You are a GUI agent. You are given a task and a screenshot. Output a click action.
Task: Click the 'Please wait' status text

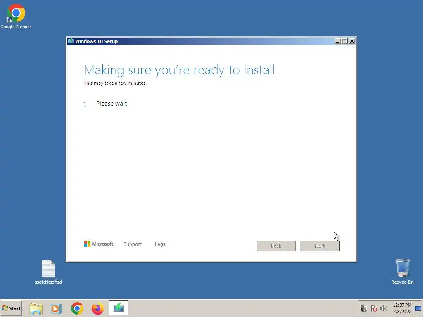[112, 104]
